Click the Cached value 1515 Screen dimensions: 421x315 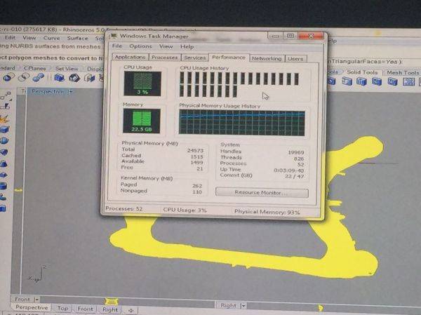(x=196, y=157)
